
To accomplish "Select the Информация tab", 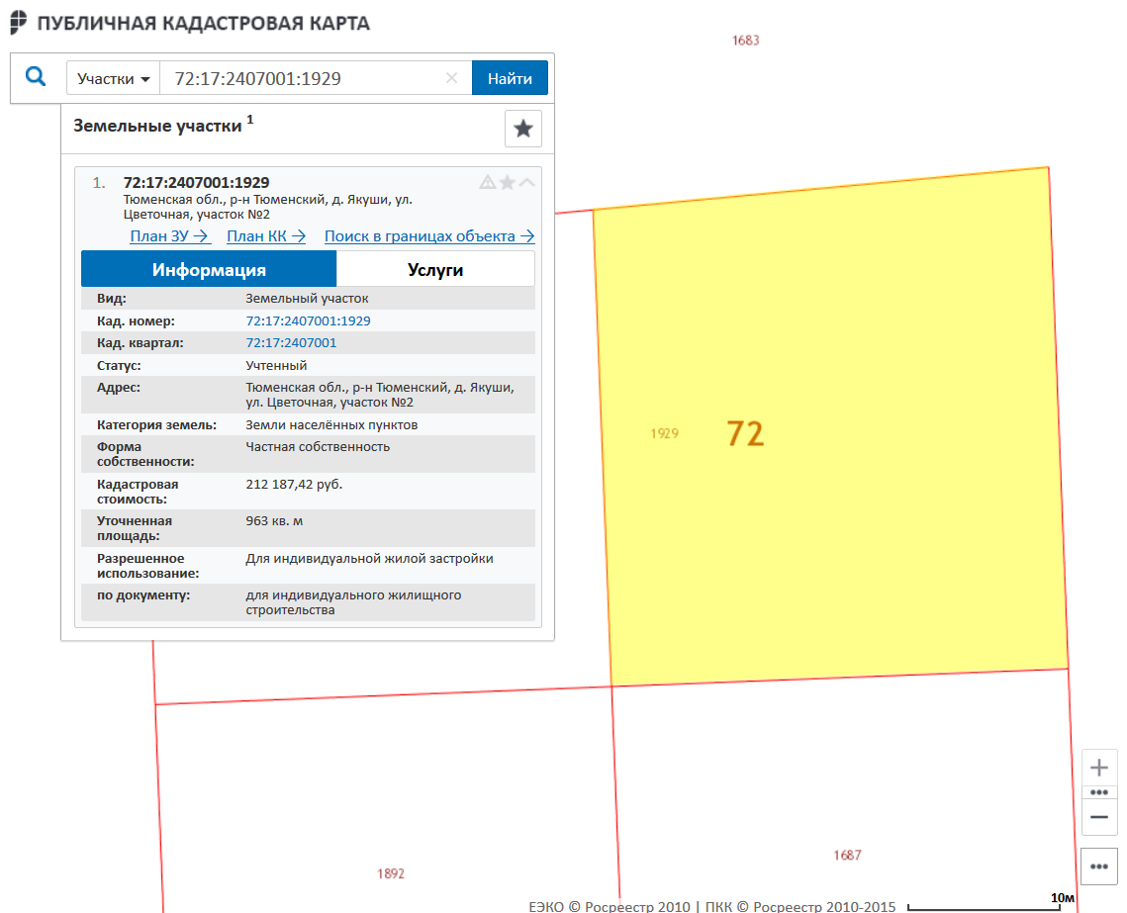I will [x=209, y=269].
